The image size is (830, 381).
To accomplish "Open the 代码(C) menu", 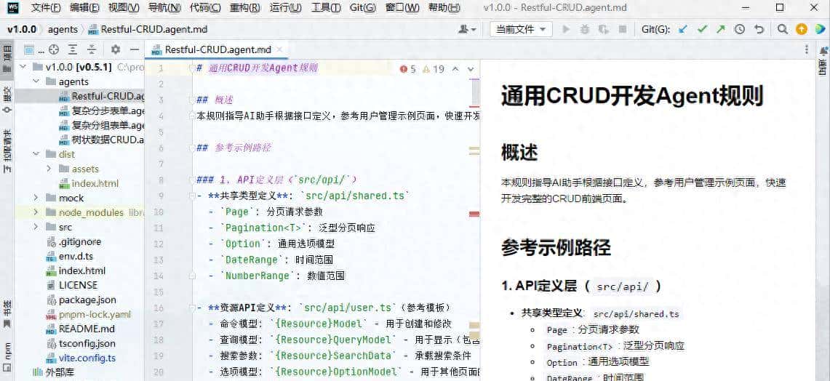I will (205, 8).
